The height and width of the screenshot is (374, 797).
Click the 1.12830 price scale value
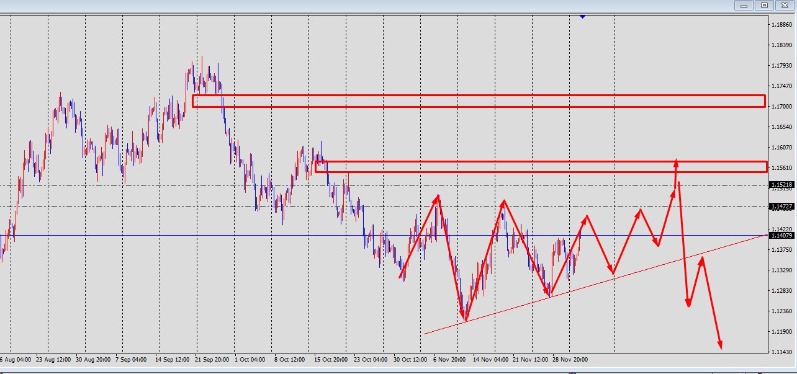[x=781, y=291]
